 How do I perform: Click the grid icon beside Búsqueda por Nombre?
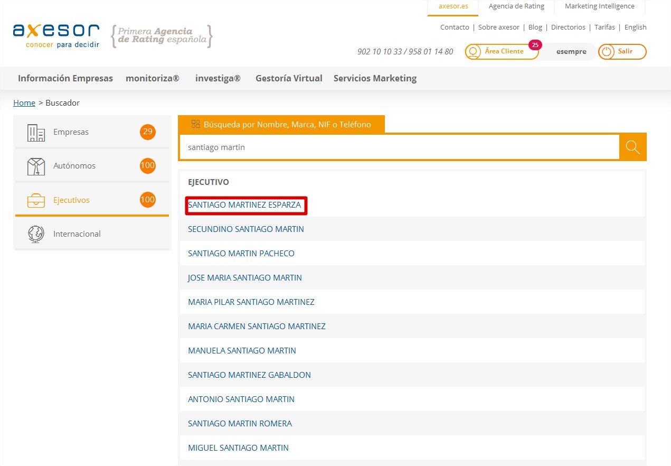195,124
